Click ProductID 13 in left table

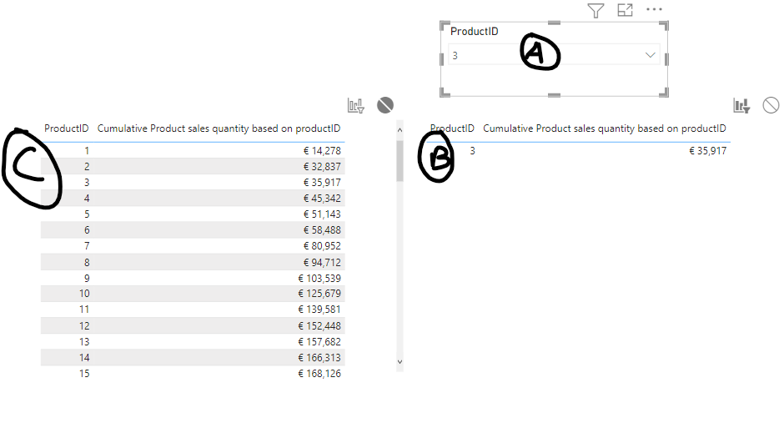click(x=84, y=342)
